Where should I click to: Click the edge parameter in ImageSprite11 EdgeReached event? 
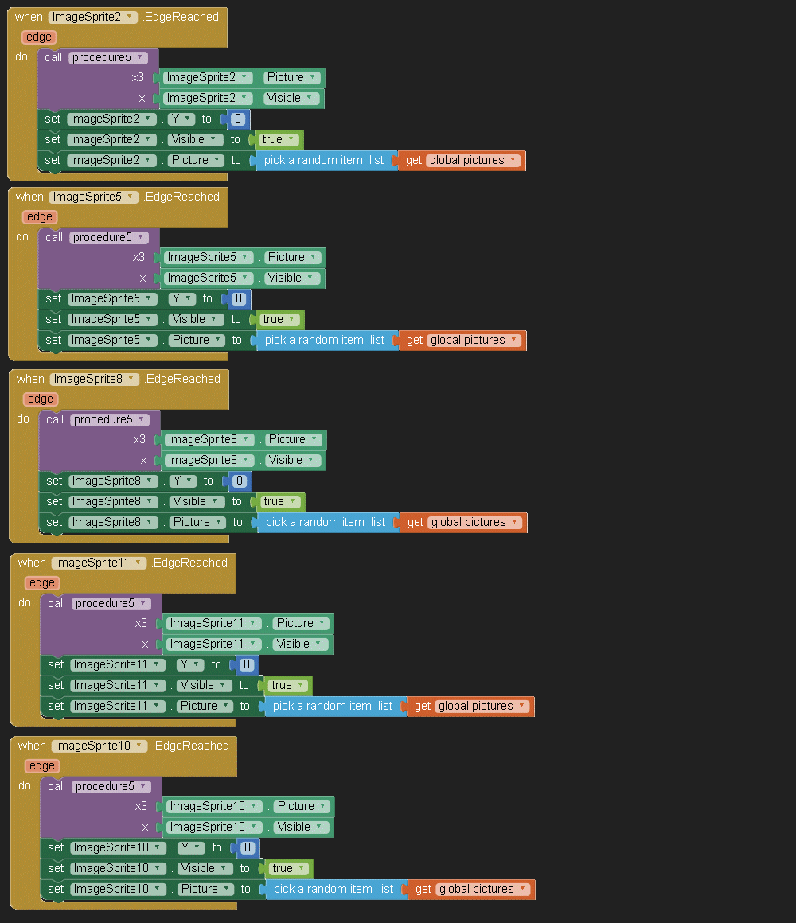tap(41, 582)
